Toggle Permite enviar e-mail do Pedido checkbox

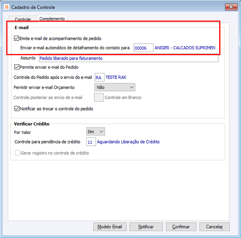pos(17,67)
